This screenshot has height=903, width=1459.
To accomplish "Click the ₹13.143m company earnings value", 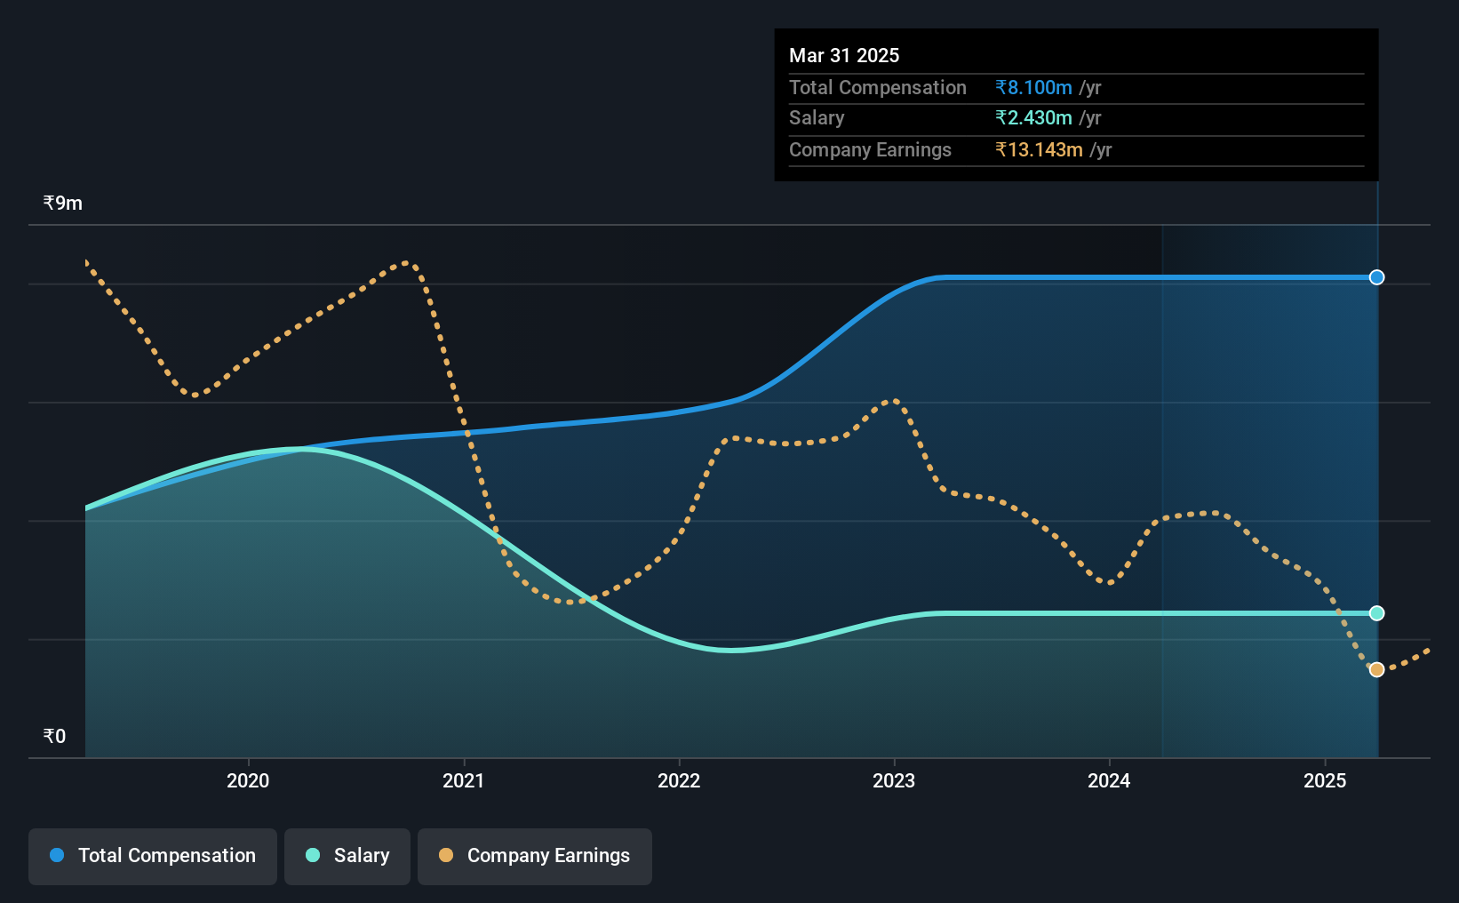I will click(x=1039, y=149).
